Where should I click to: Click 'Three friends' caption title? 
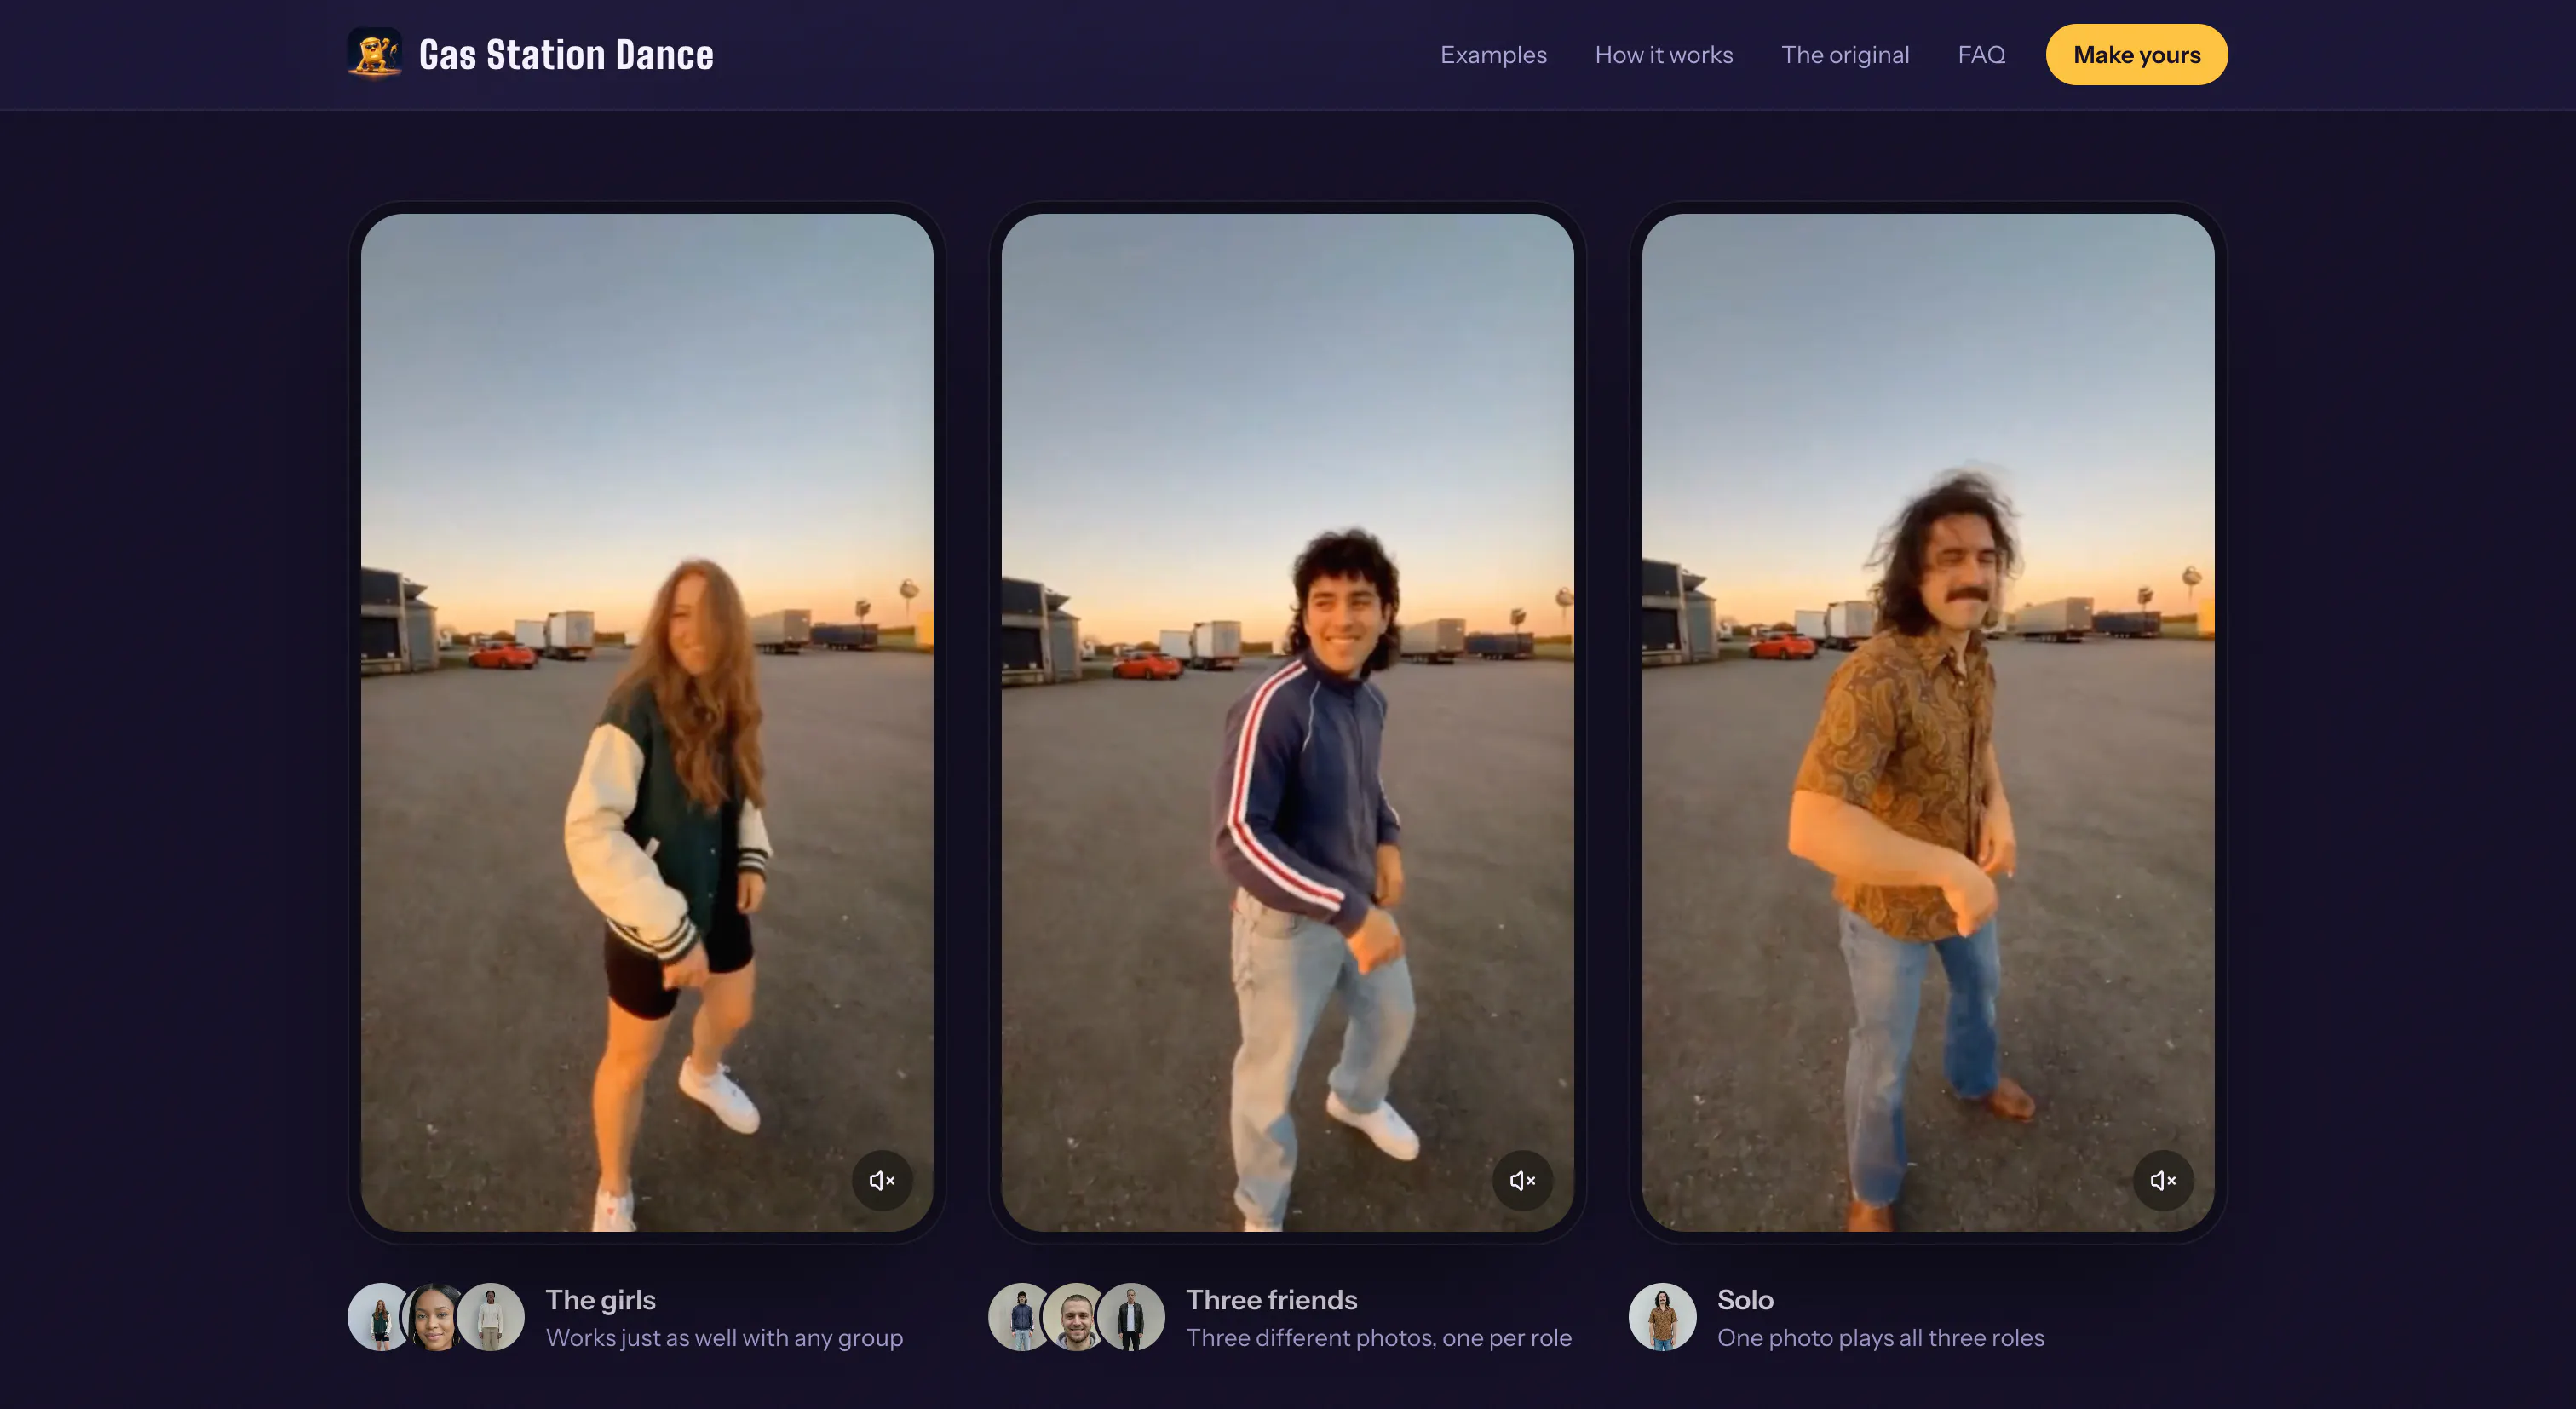pos(1272,1300)
